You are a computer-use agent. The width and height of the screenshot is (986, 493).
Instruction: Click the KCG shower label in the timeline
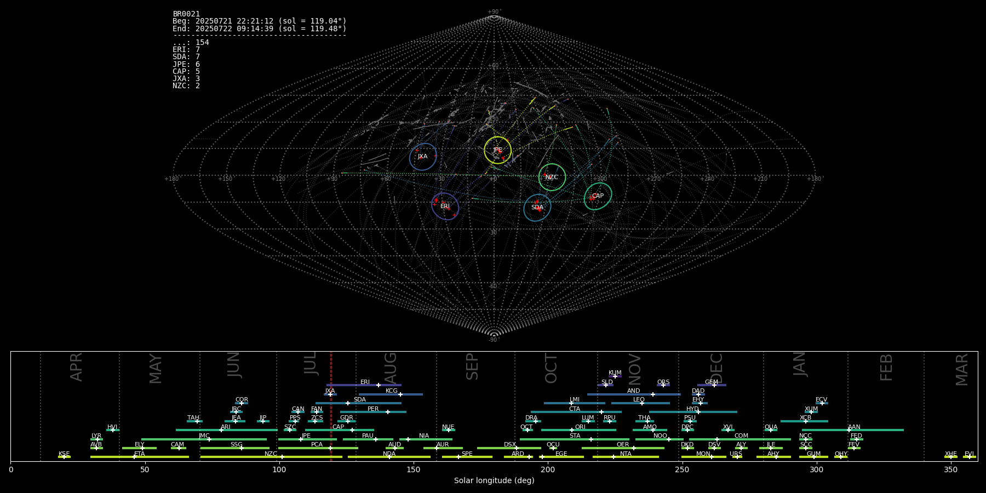pyautogui.click(x=392, y=391)
